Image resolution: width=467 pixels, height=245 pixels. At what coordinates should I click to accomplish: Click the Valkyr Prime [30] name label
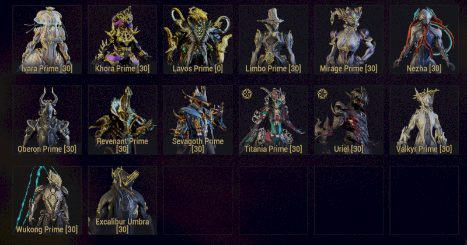(424, 149)
